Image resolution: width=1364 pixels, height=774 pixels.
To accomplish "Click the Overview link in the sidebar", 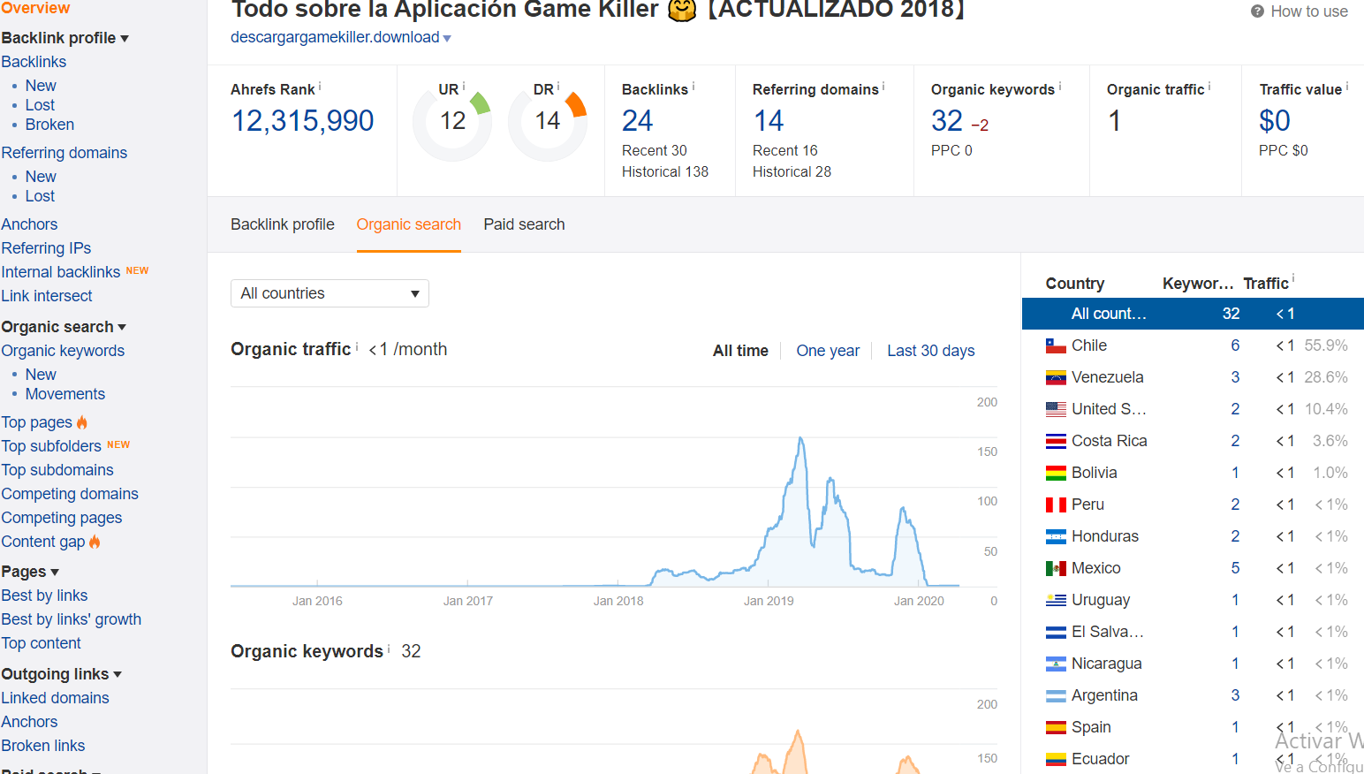I will coord(35,8).
